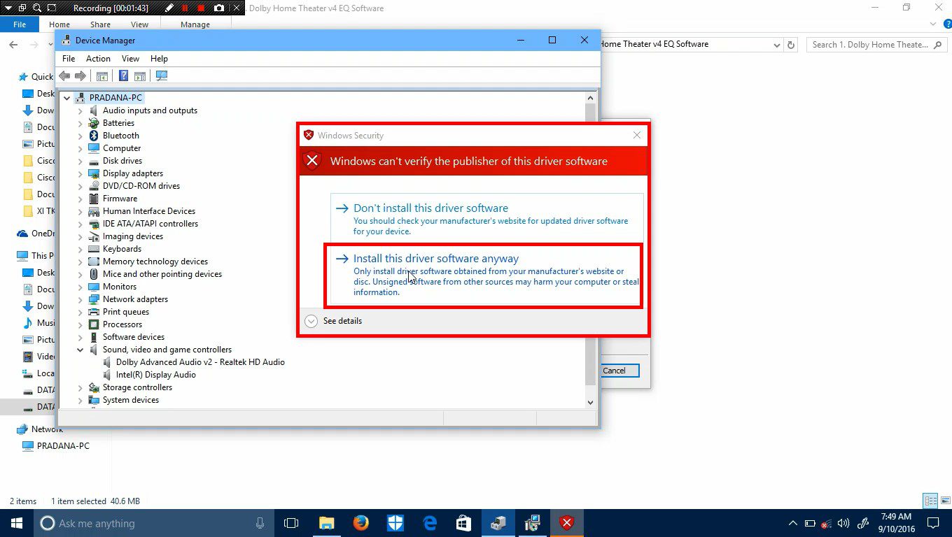Image resolution: width=952 pixels, height=537 pixels.
Task: Choose Don't install this driver software
Action: pos(486,218)
